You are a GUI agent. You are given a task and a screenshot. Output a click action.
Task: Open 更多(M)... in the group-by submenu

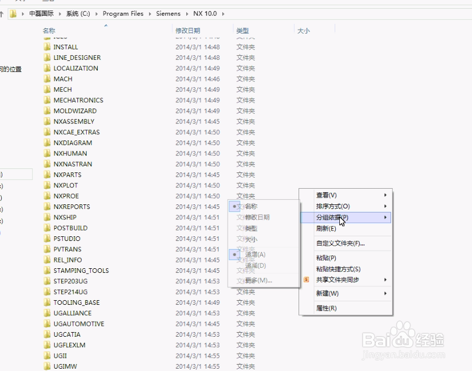pos(264,280)
